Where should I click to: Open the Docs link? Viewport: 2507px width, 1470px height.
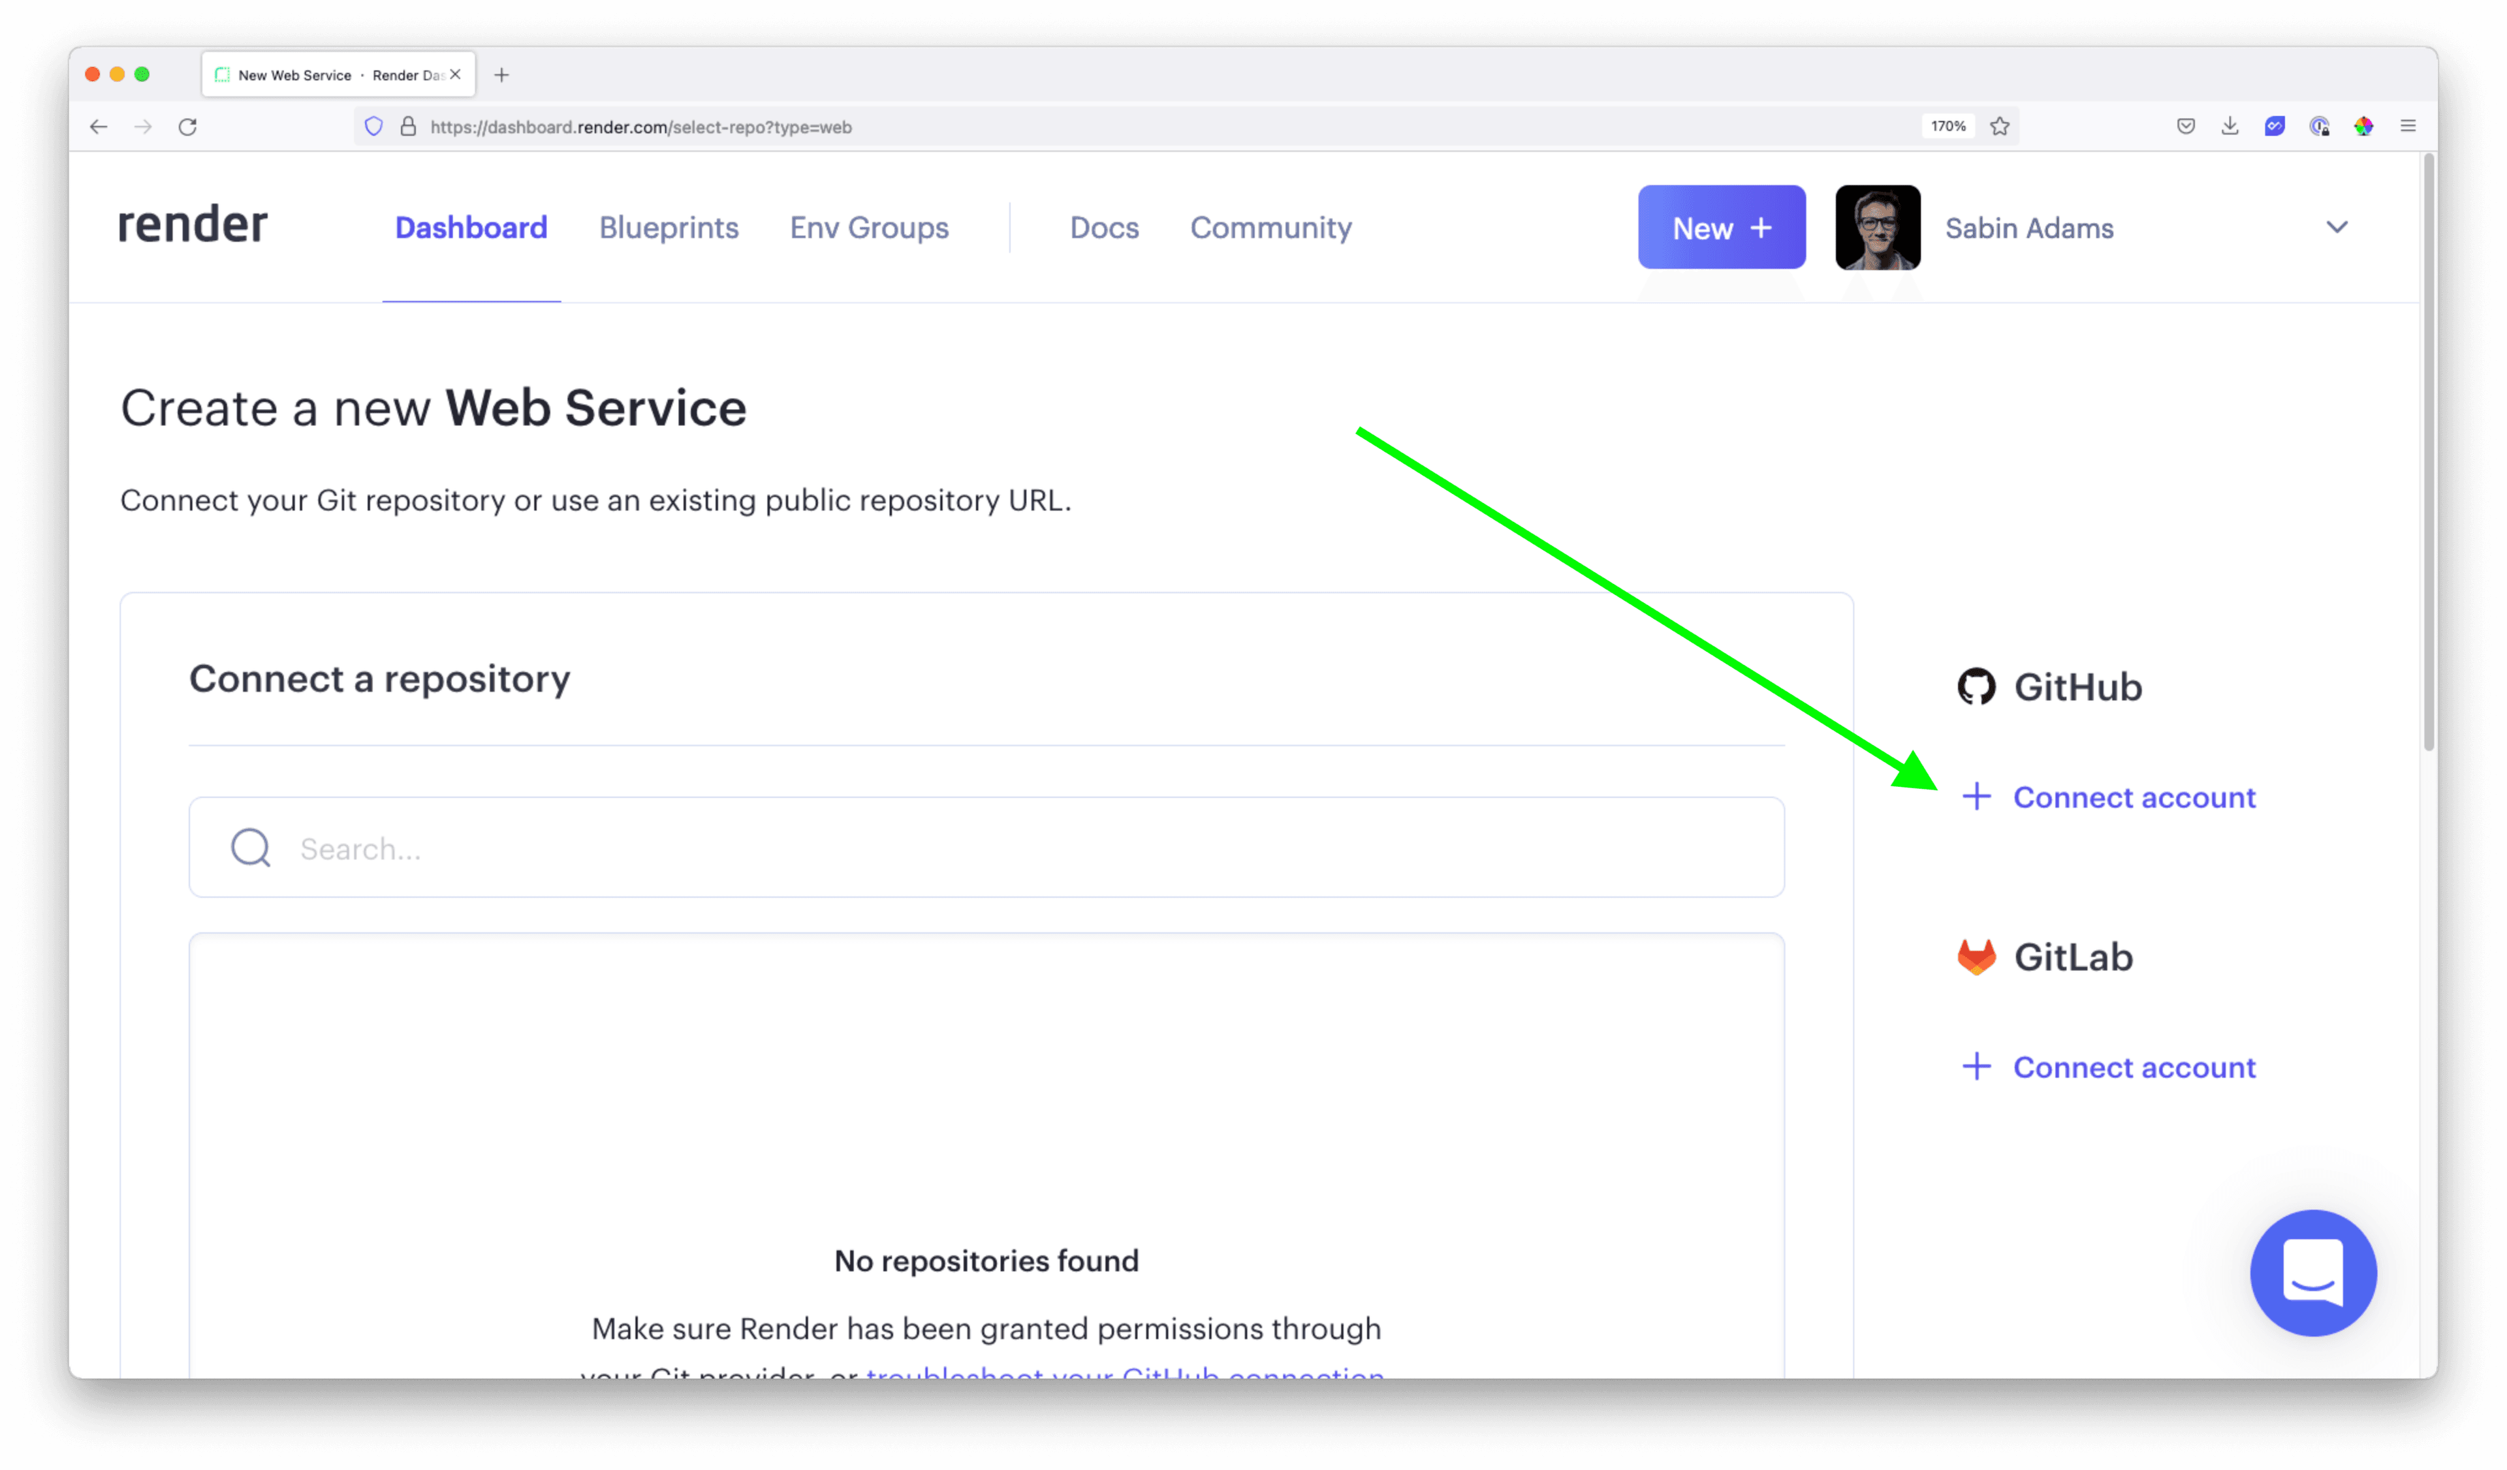pyautogui.click(x=1104, y=228)
